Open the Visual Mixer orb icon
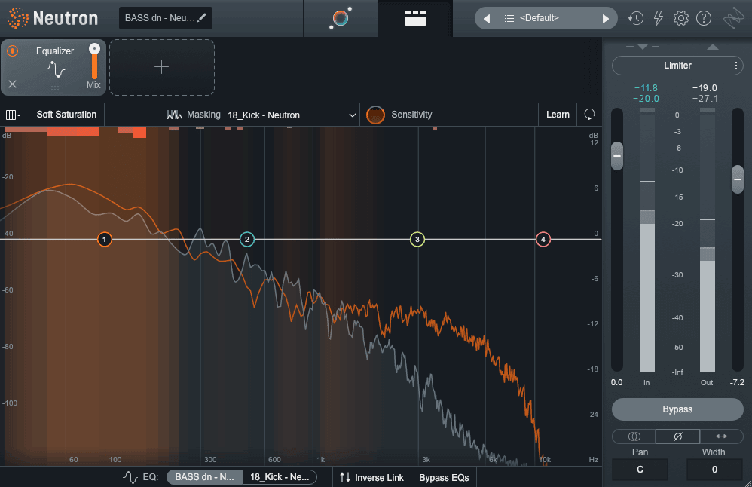This screenshot has height=487, width=752. 341,18
